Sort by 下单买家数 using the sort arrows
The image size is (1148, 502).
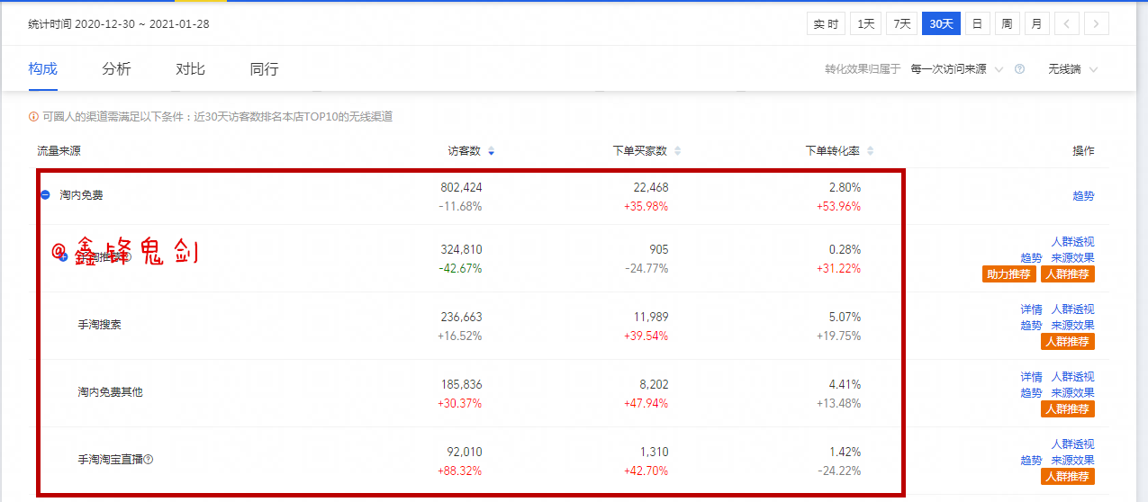(x=678, y=151)
